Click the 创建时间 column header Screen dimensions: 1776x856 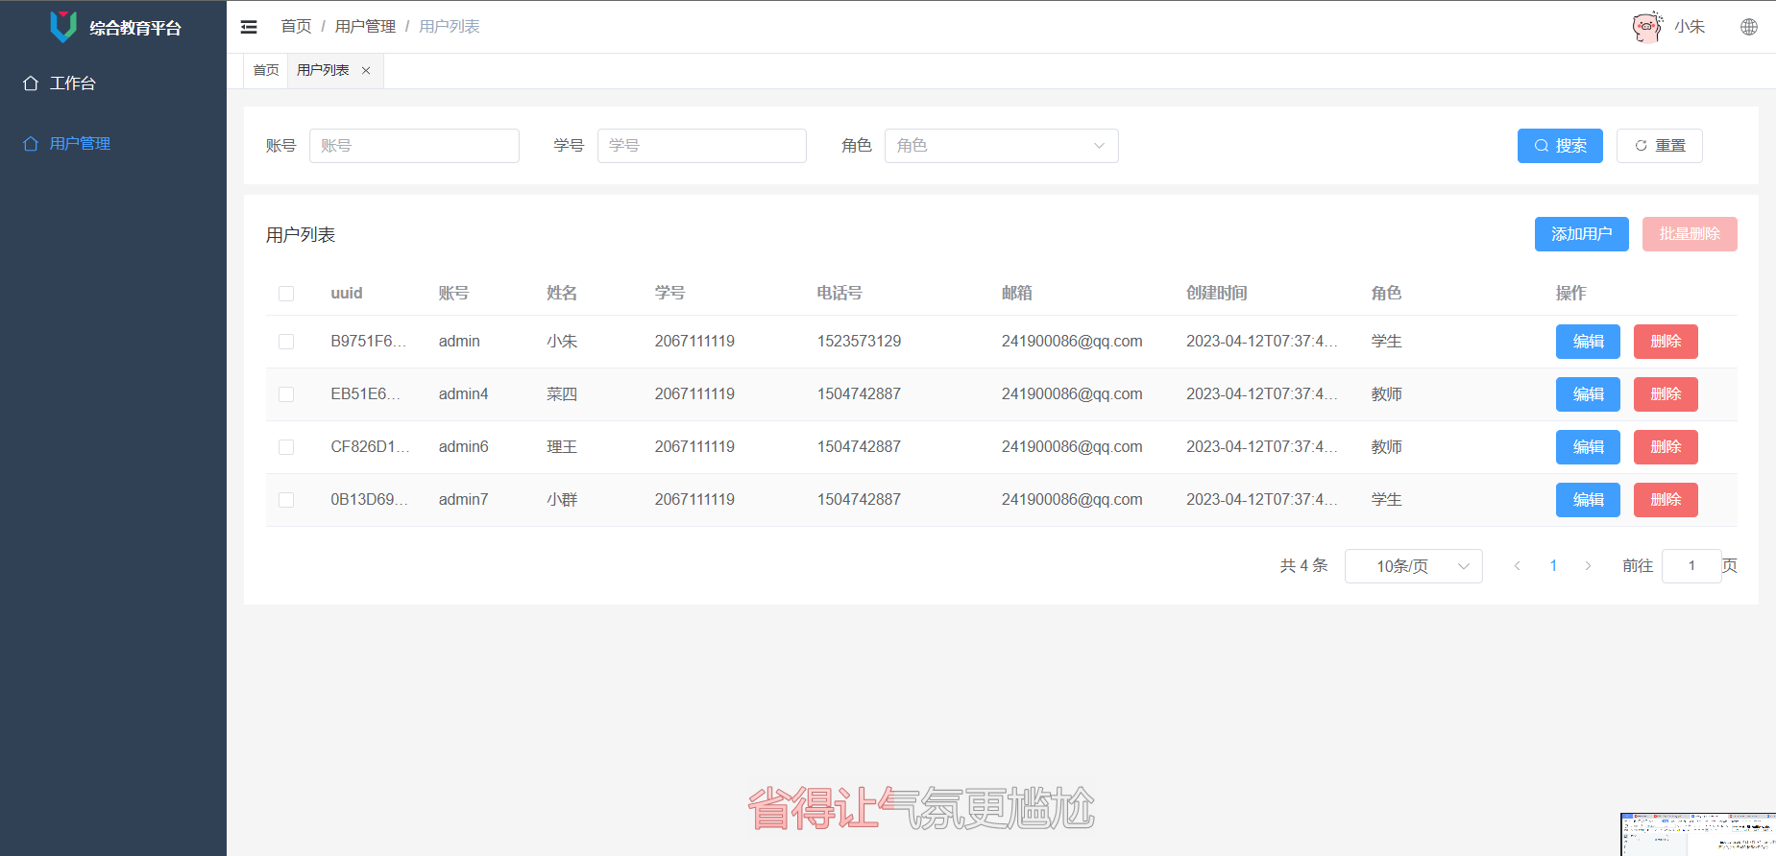[x=1216, y=294]
